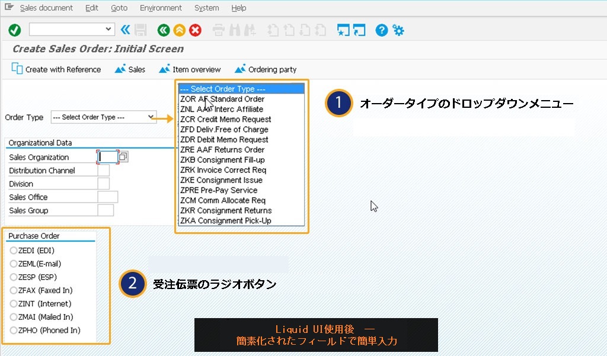Open the Environment menu

(161, 8)
